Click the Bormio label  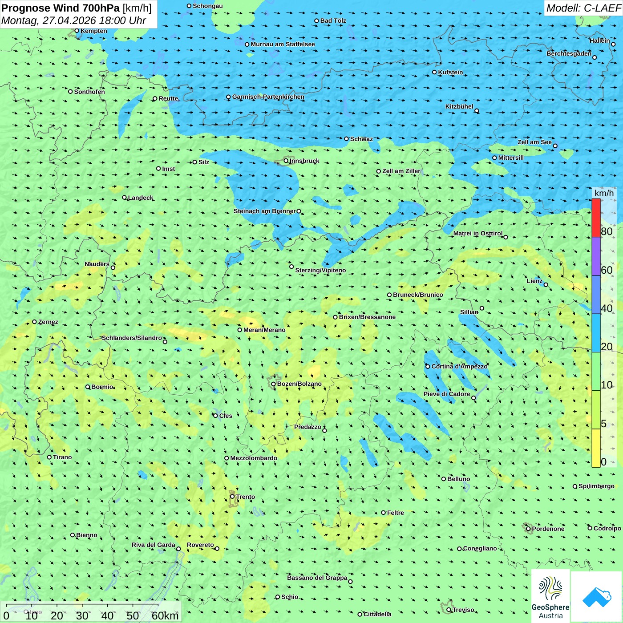(102, 387)
